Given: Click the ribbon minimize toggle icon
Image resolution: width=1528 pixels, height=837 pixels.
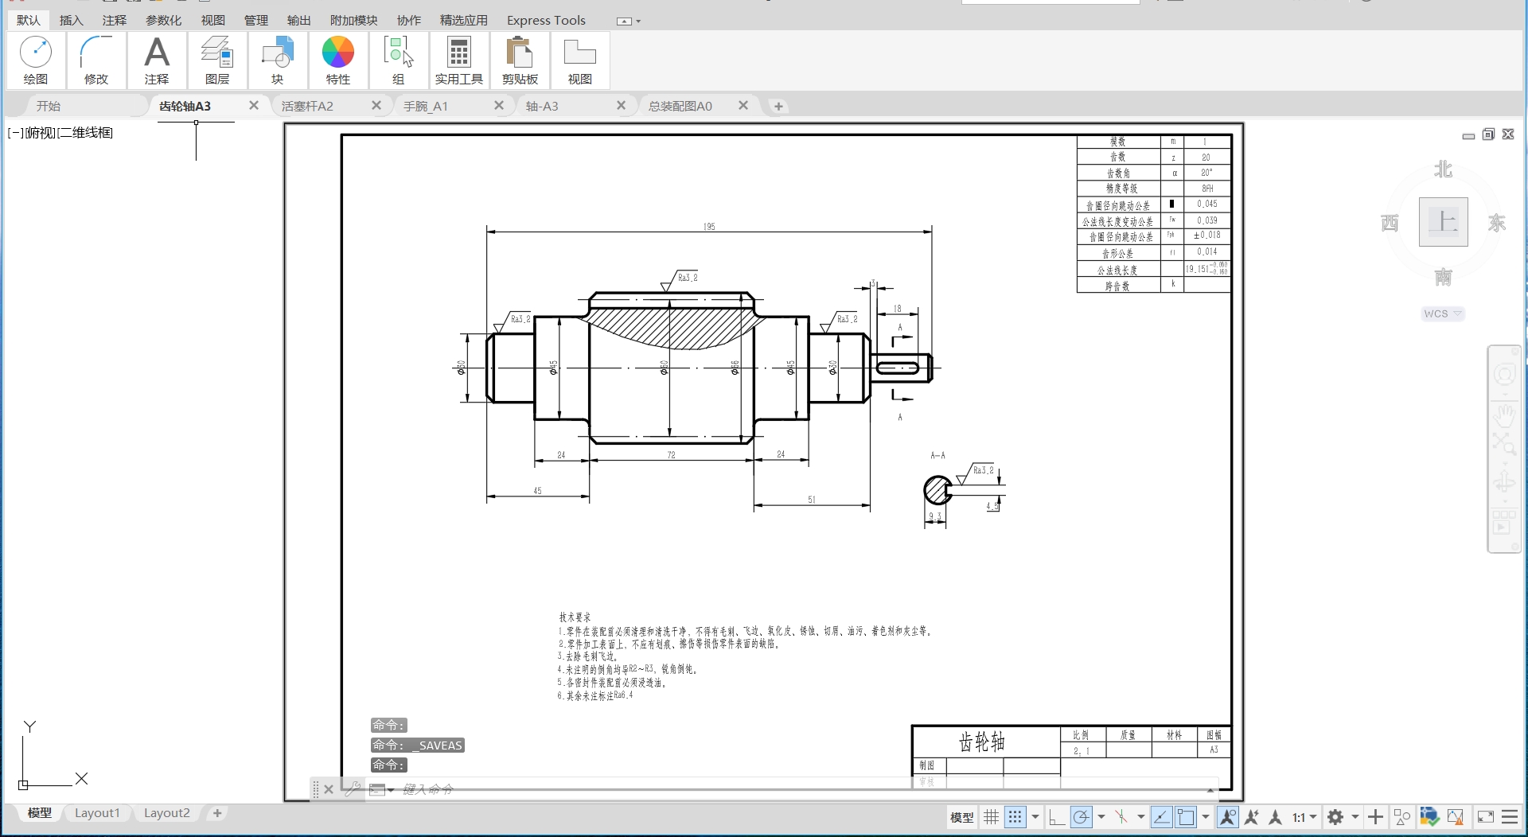Looking at the screenshot, I should click(x=624, y=21).
